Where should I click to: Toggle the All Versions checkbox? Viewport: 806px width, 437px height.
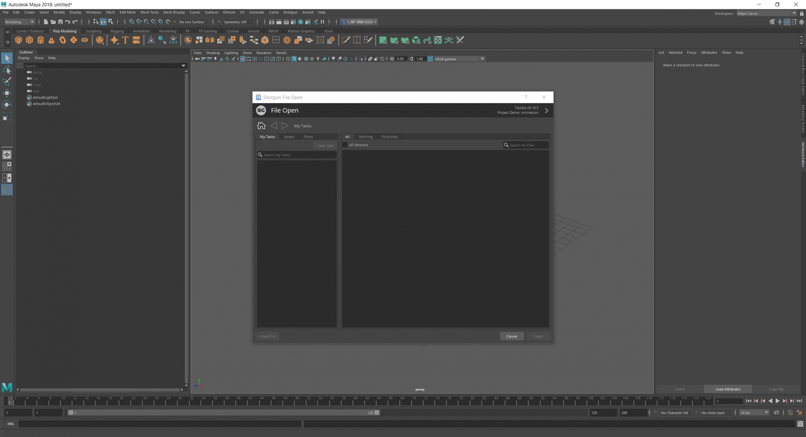pos(345,145)
